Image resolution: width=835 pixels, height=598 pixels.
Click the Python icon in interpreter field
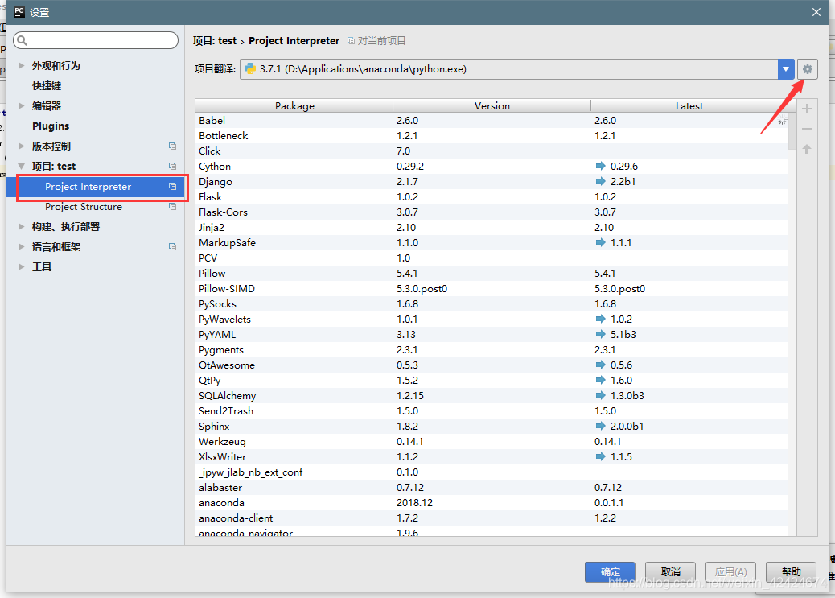[249, 68]
